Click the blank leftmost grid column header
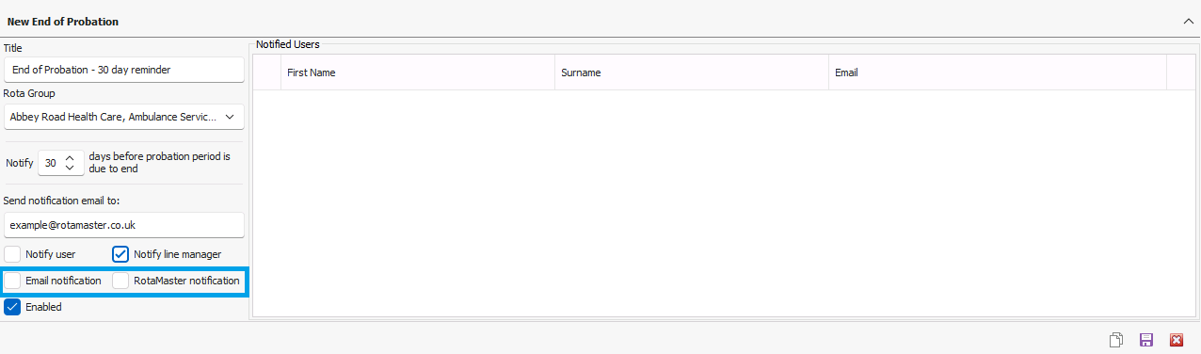 point(267,72)
